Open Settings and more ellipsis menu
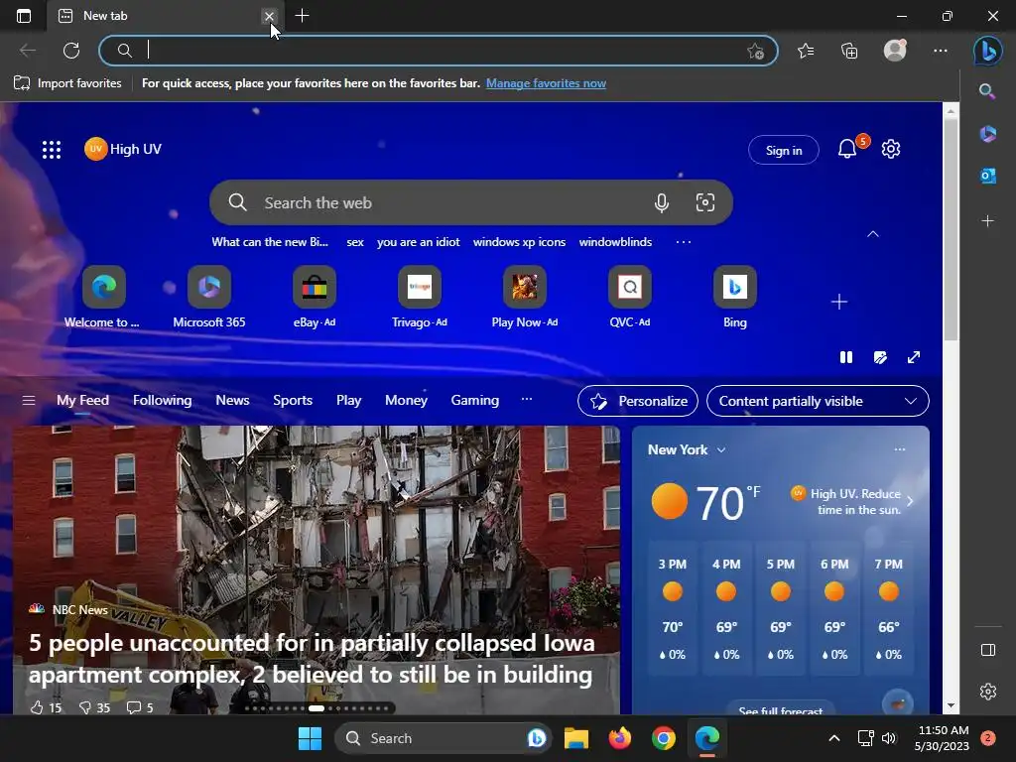Viewport: 1016px width, 762px height. [941, 51]
